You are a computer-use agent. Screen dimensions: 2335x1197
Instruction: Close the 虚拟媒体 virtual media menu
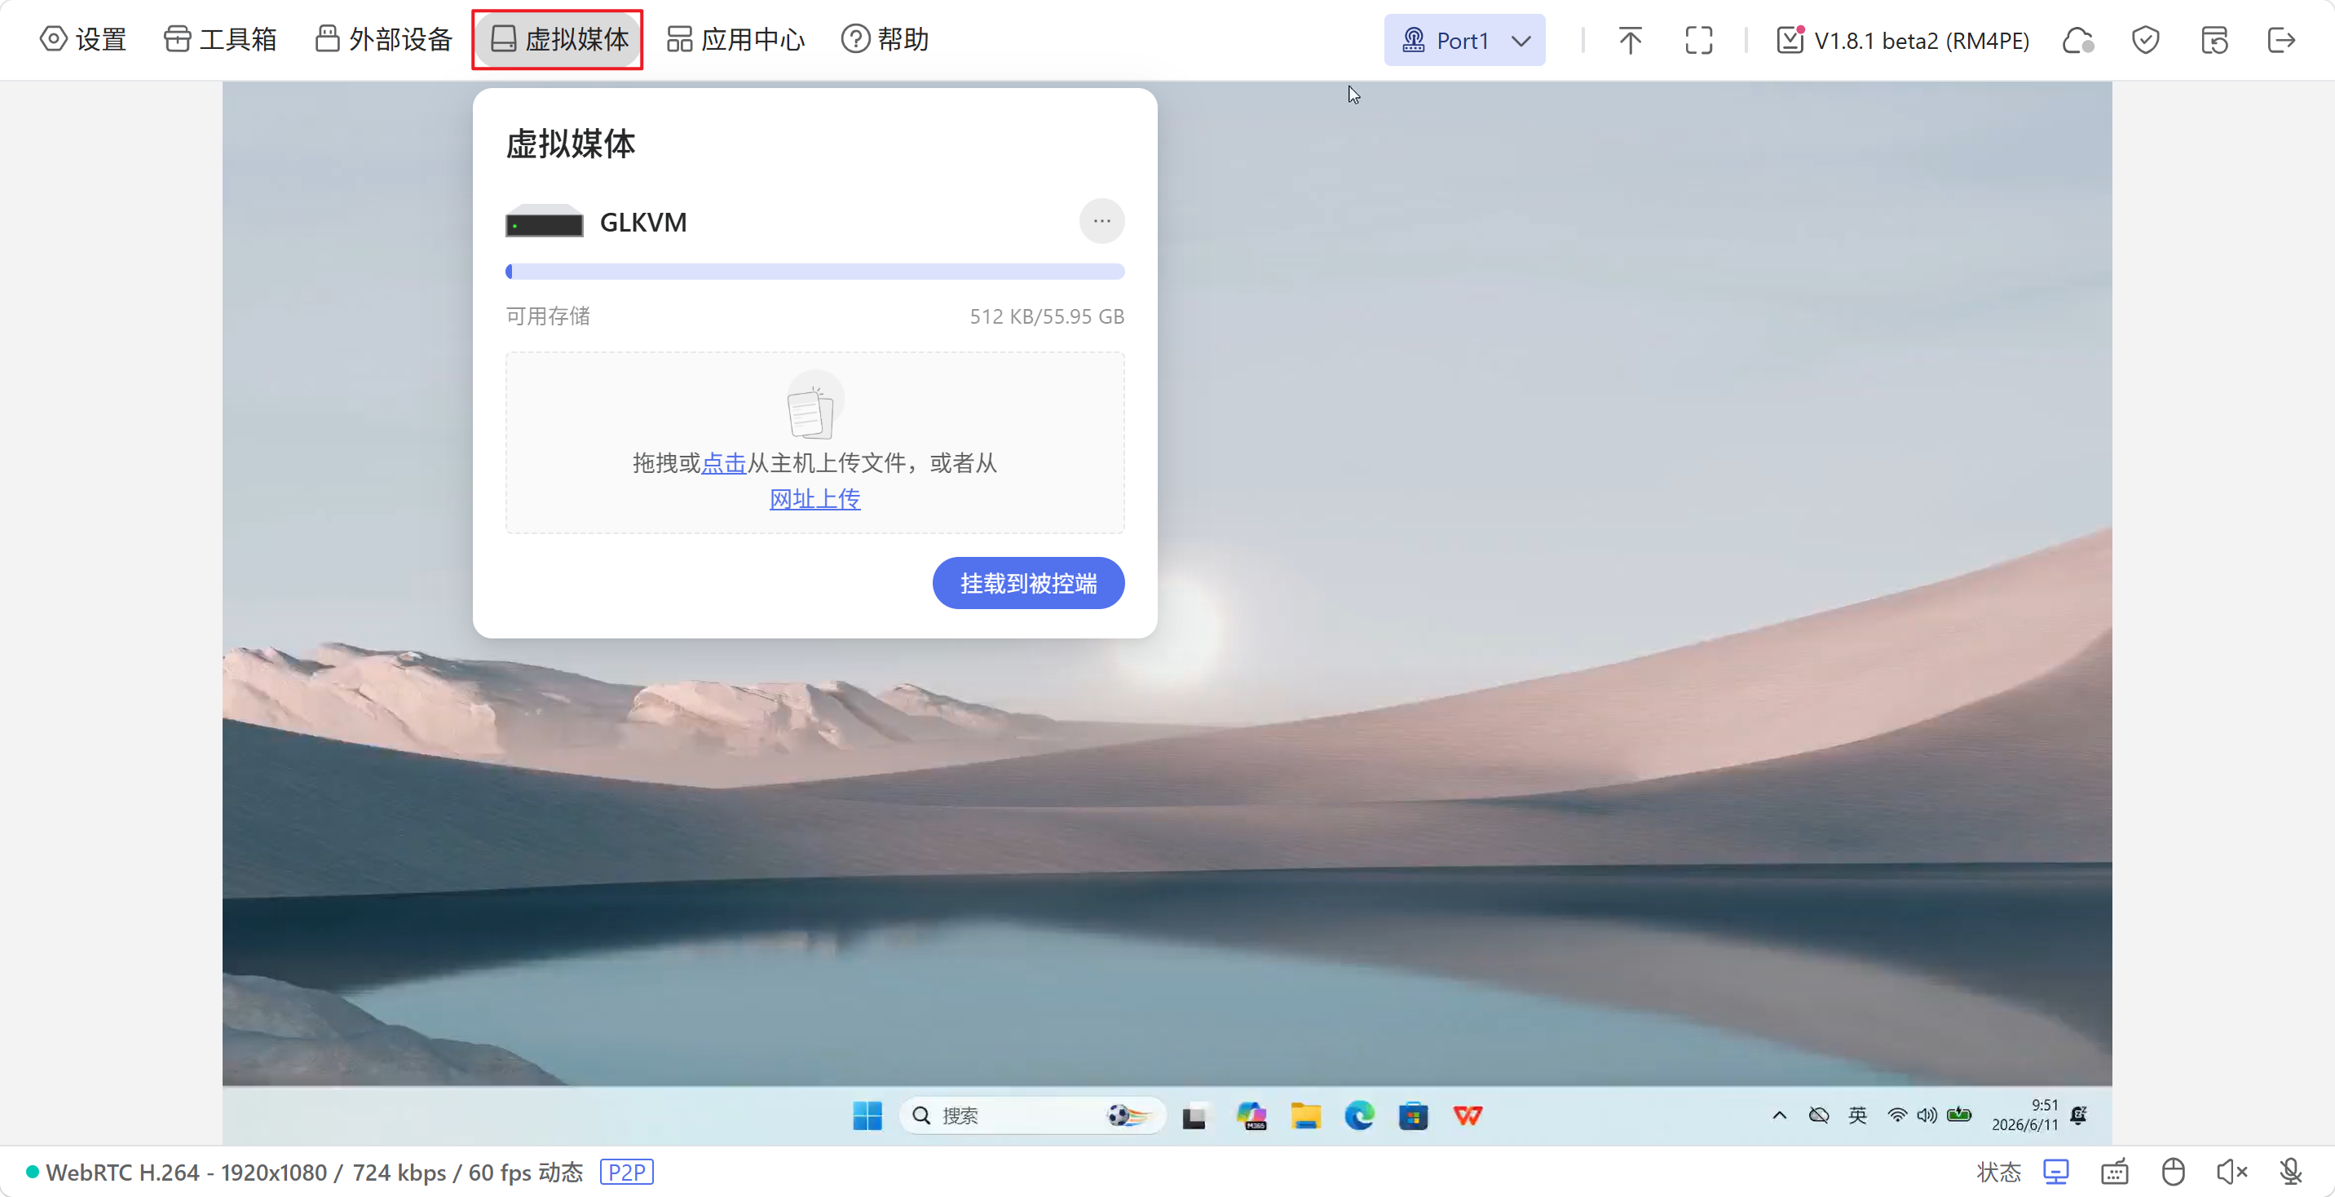click(558, 39)
